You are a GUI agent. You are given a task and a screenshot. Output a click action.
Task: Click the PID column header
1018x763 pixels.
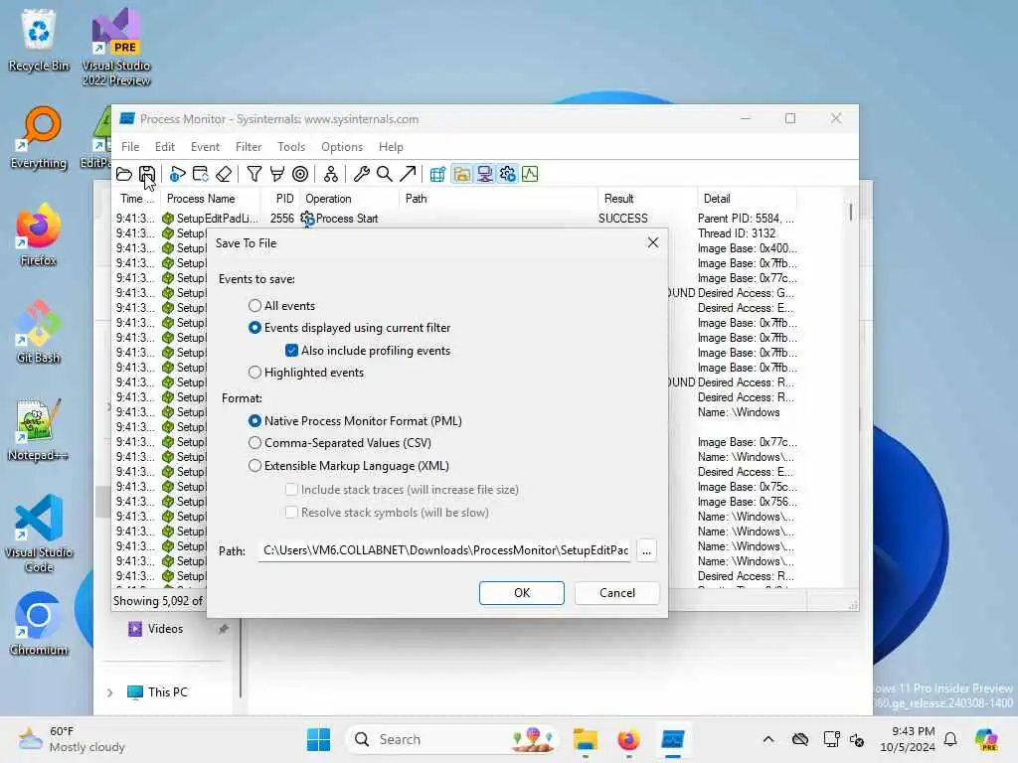pos(280,199)
